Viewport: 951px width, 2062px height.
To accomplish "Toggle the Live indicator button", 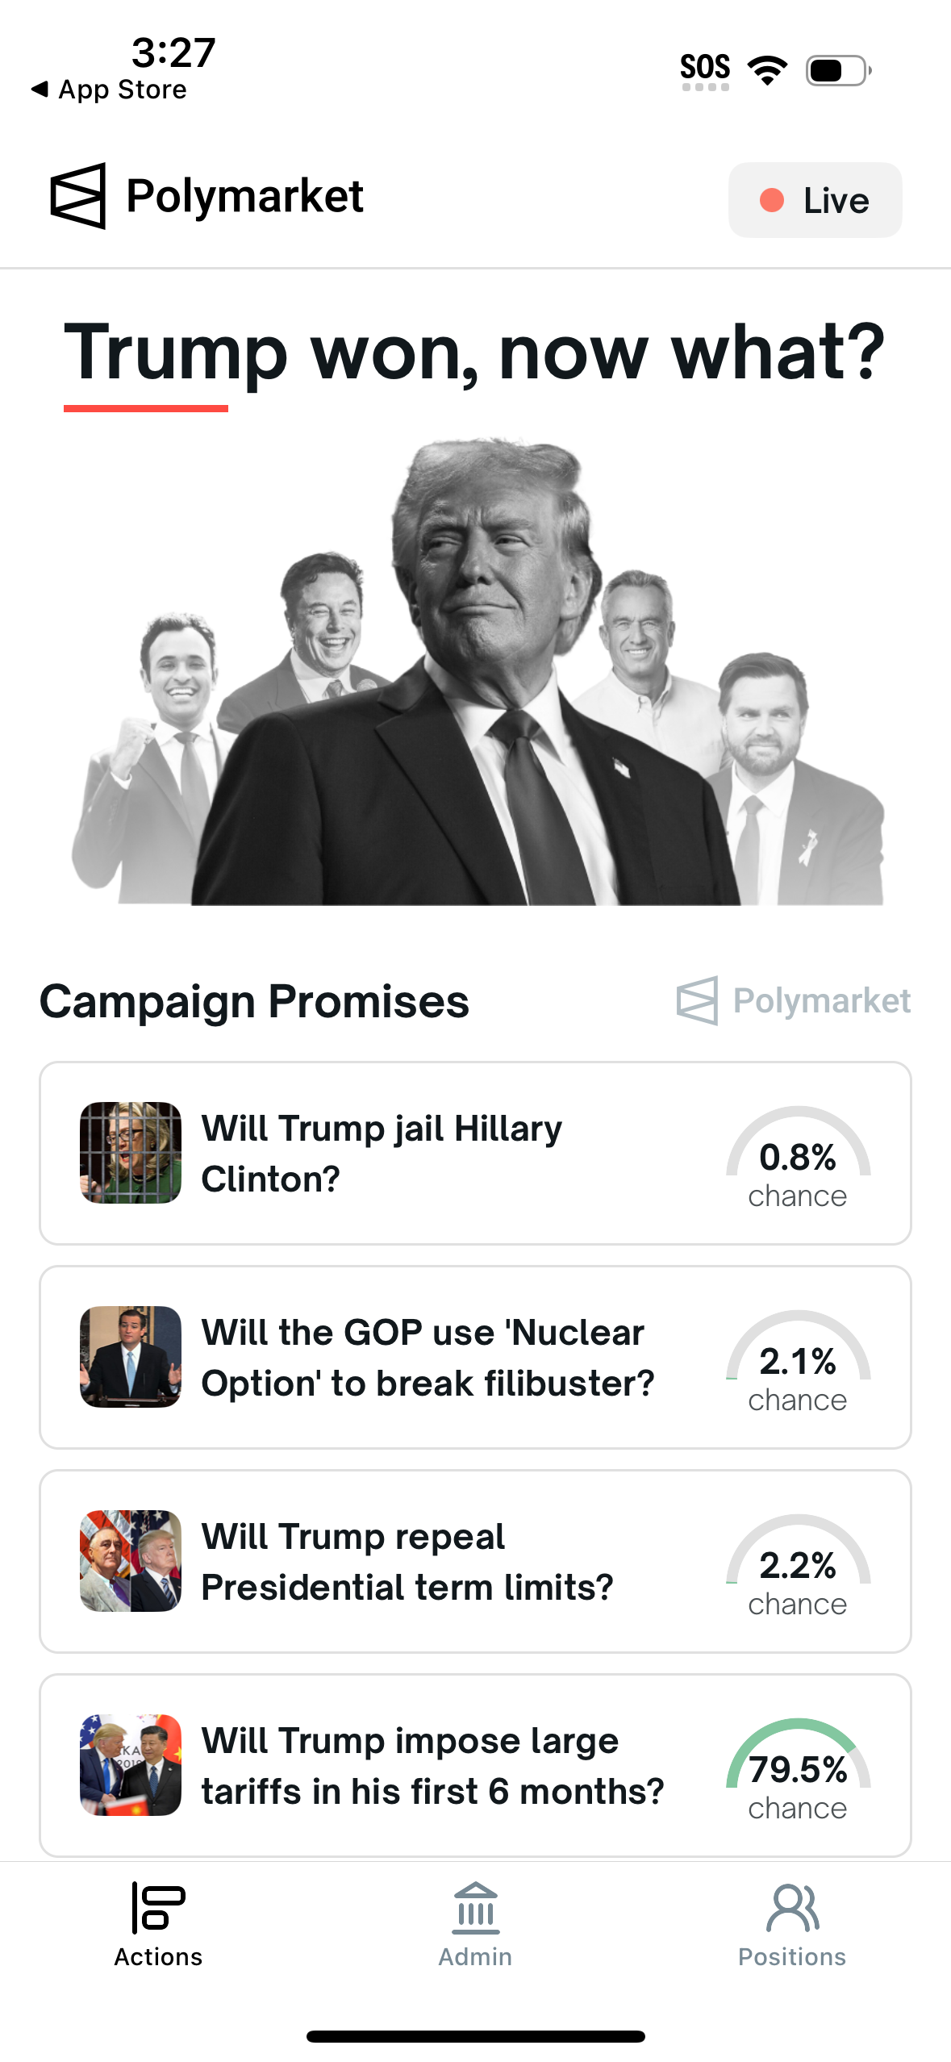I will tap(815, 200).
